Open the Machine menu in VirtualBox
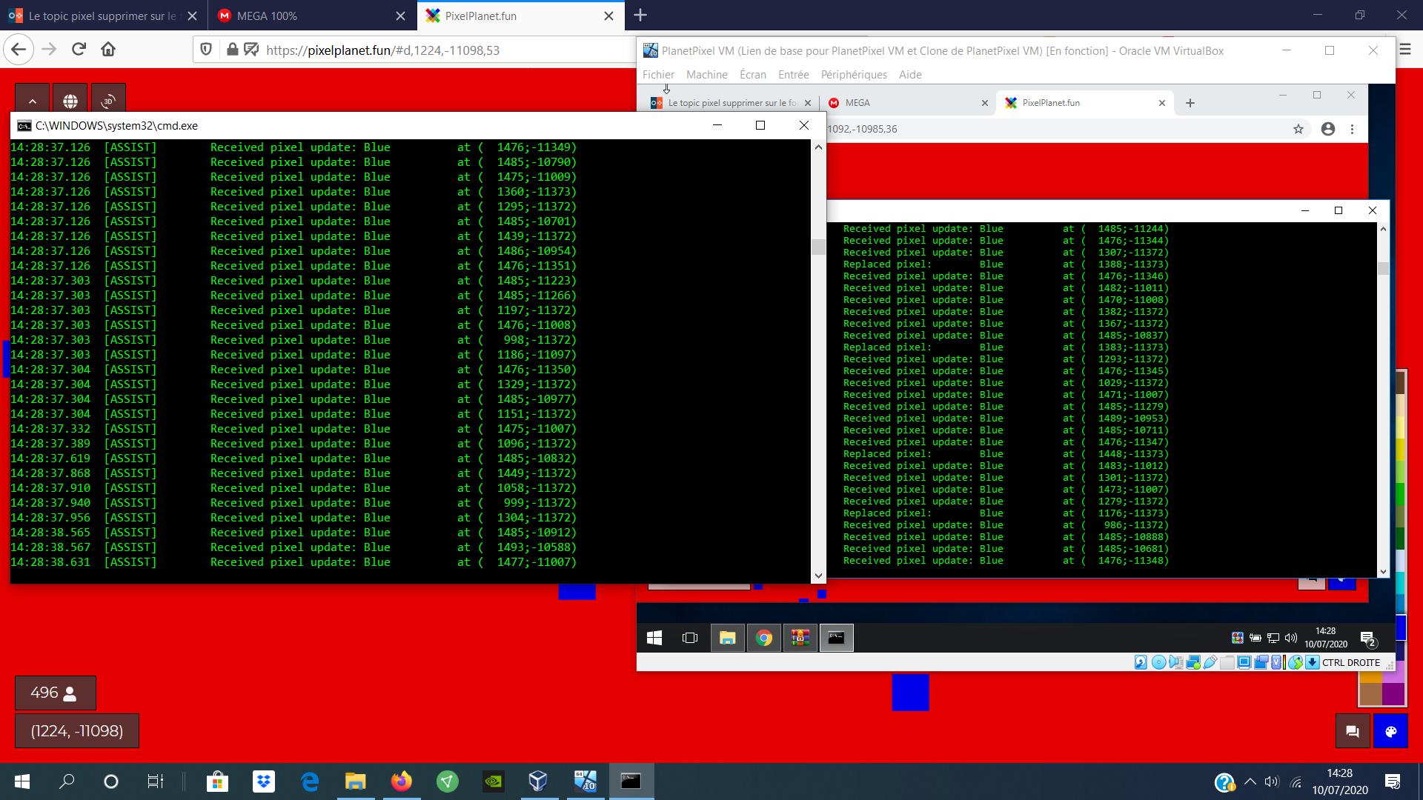This screenshot has height=800, width=1423. point(706,75)
